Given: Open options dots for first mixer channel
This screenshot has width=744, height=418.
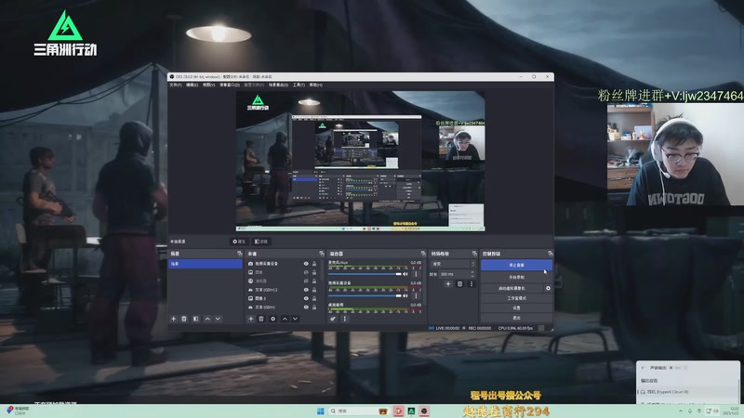Looking at the screenshot, I should pos(416,274).
